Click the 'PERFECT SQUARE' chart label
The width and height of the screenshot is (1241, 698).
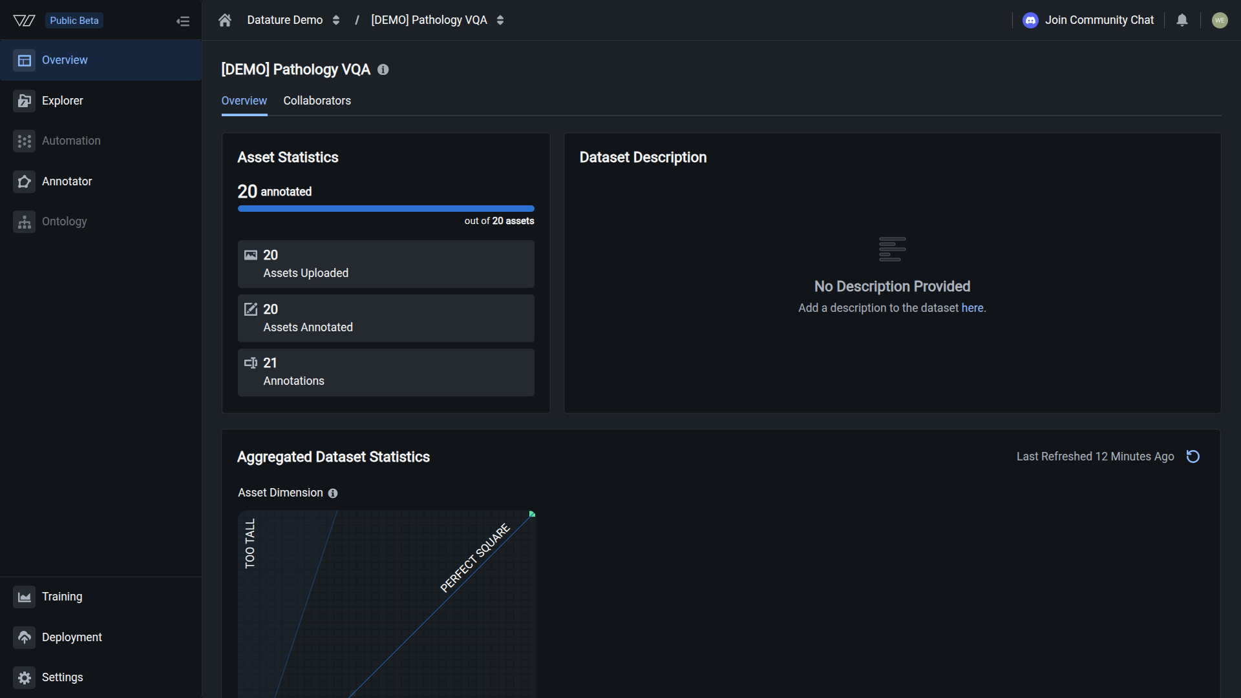click(475, 558)
